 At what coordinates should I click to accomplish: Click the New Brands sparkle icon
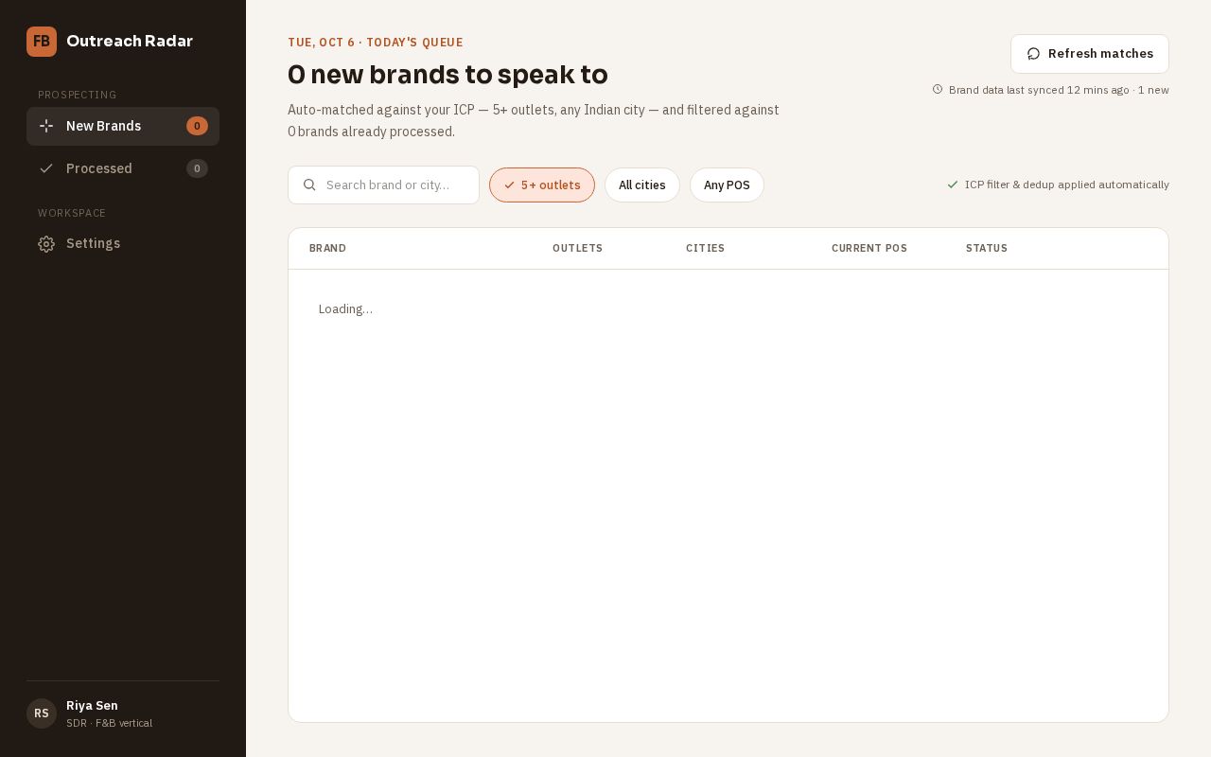[46, 126]
